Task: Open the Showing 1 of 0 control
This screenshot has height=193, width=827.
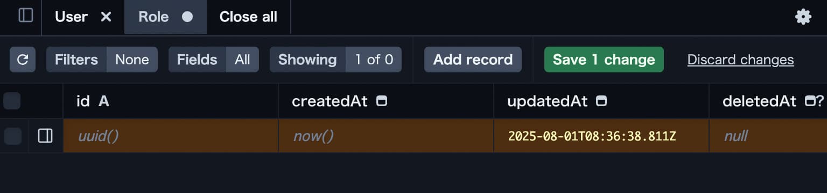Action: pos(335,60)
